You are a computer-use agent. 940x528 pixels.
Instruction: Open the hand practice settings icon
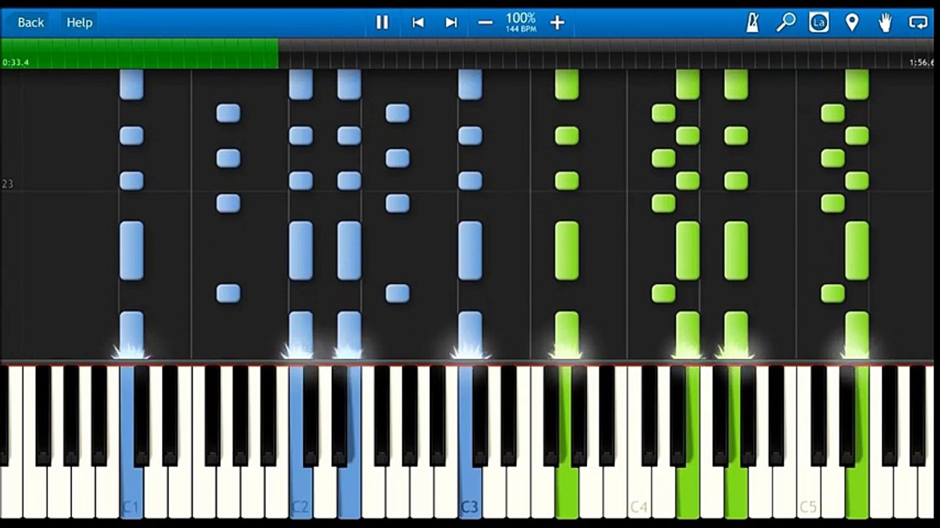[x=886, y=23]
